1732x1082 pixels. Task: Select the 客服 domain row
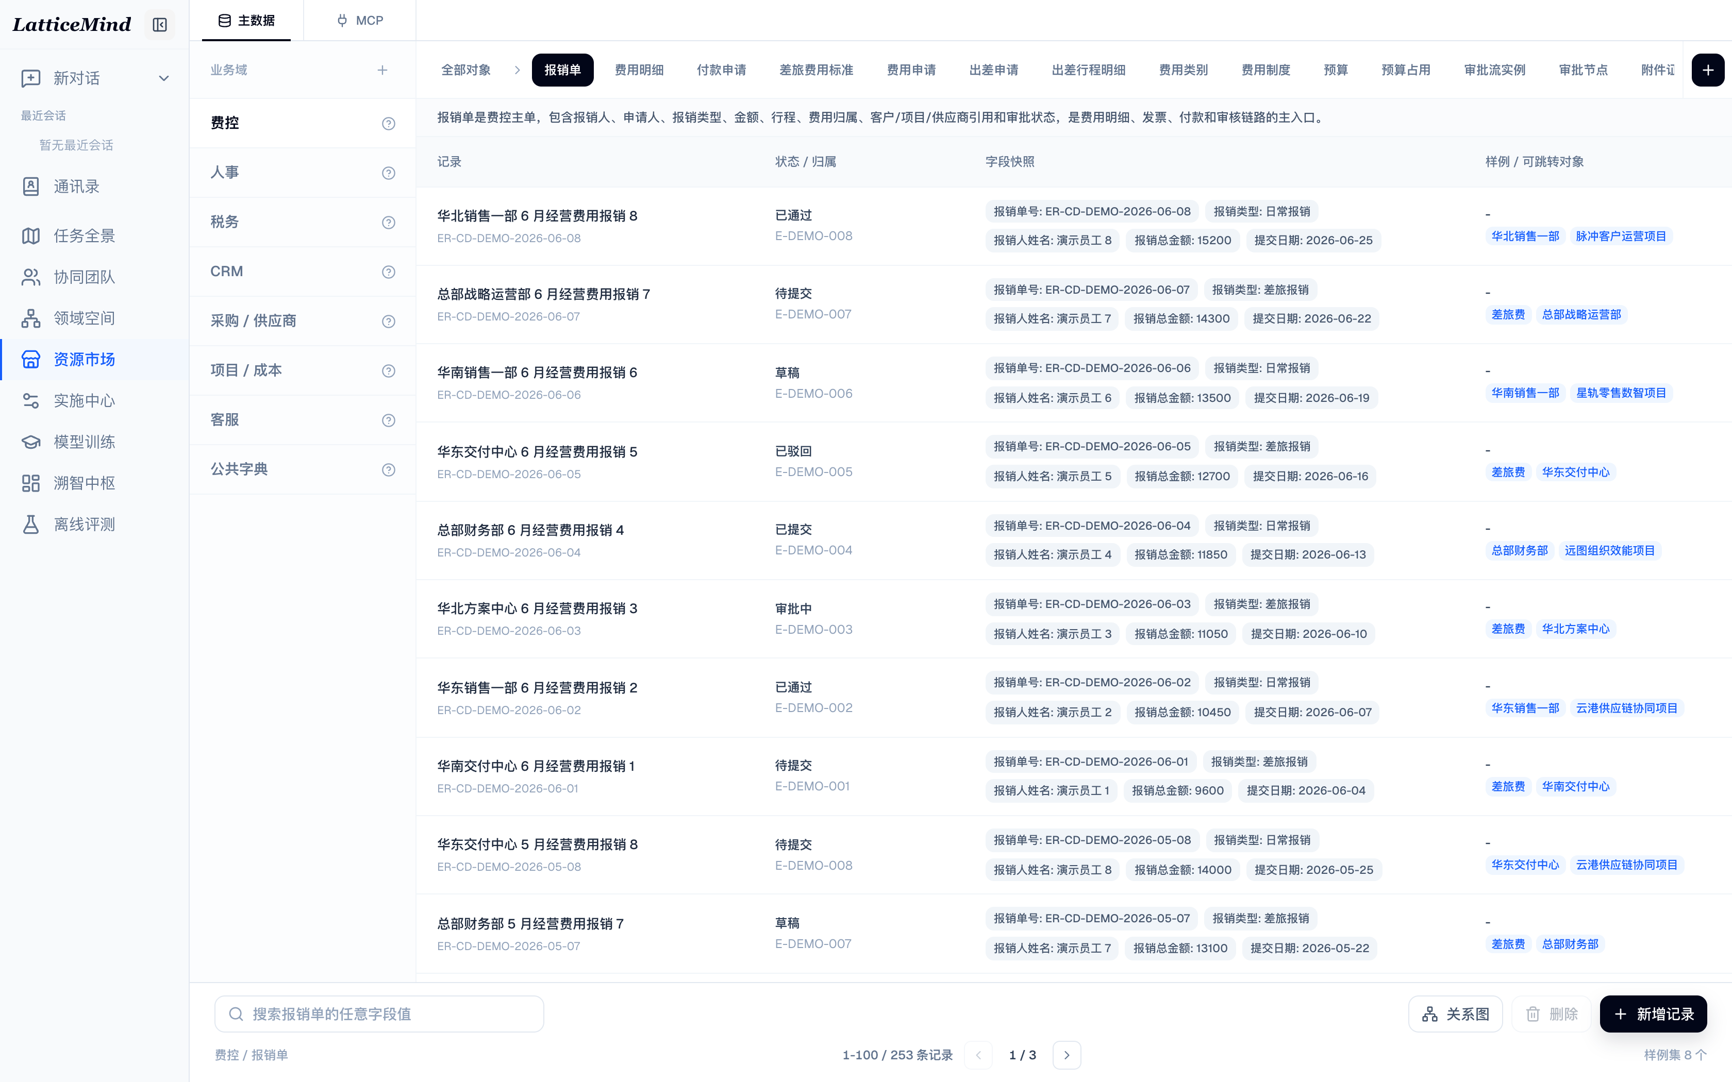click(x=303, y=420)
